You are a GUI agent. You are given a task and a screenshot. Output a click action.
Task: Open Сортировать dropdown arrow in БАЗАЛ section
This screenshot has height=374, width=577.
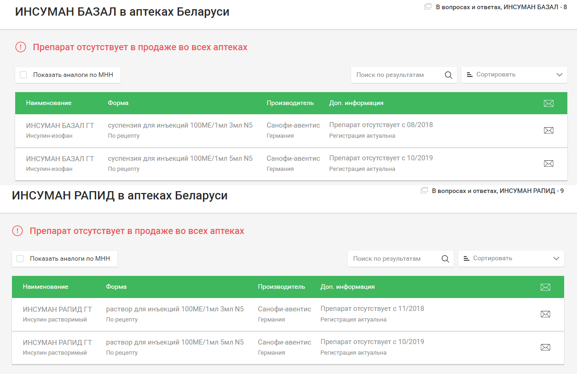point(559,75)
